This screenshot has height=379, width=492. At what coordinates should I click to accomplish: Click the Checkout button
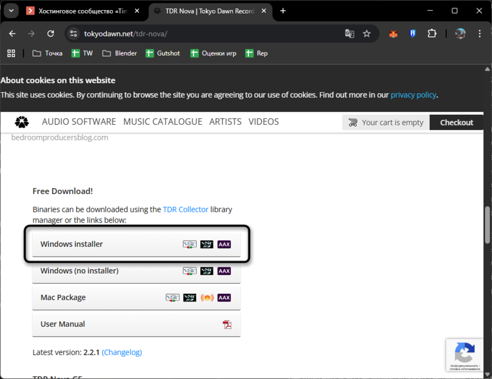pos(457,122)
